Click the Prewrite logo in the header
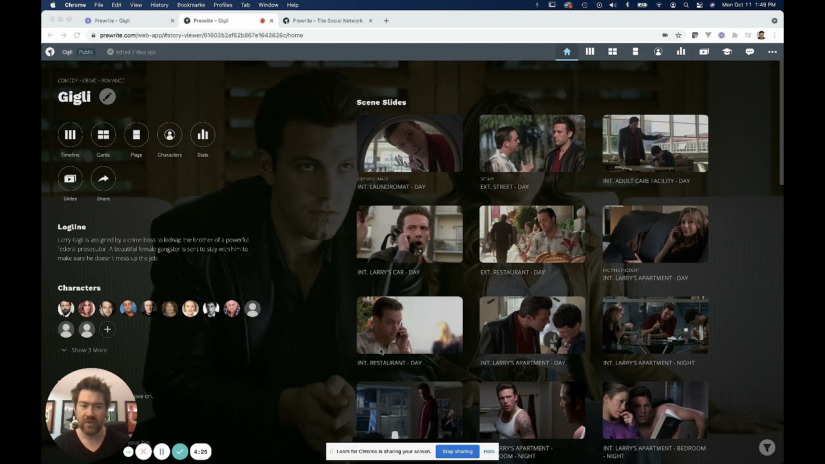Image resolution: width=825 pixels, height=464 pixels. pos(50,52)
